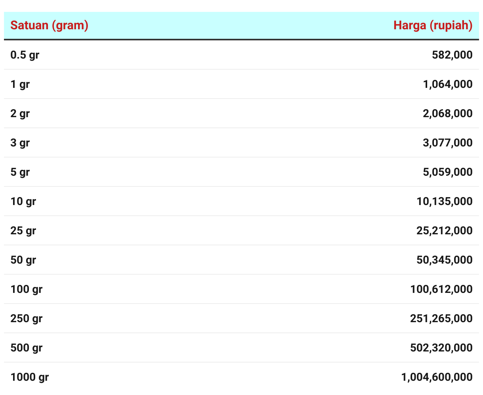This screenshot has width=483, height=395.
Task: Select the 1 gr row label
Action: tap(20, 84)
